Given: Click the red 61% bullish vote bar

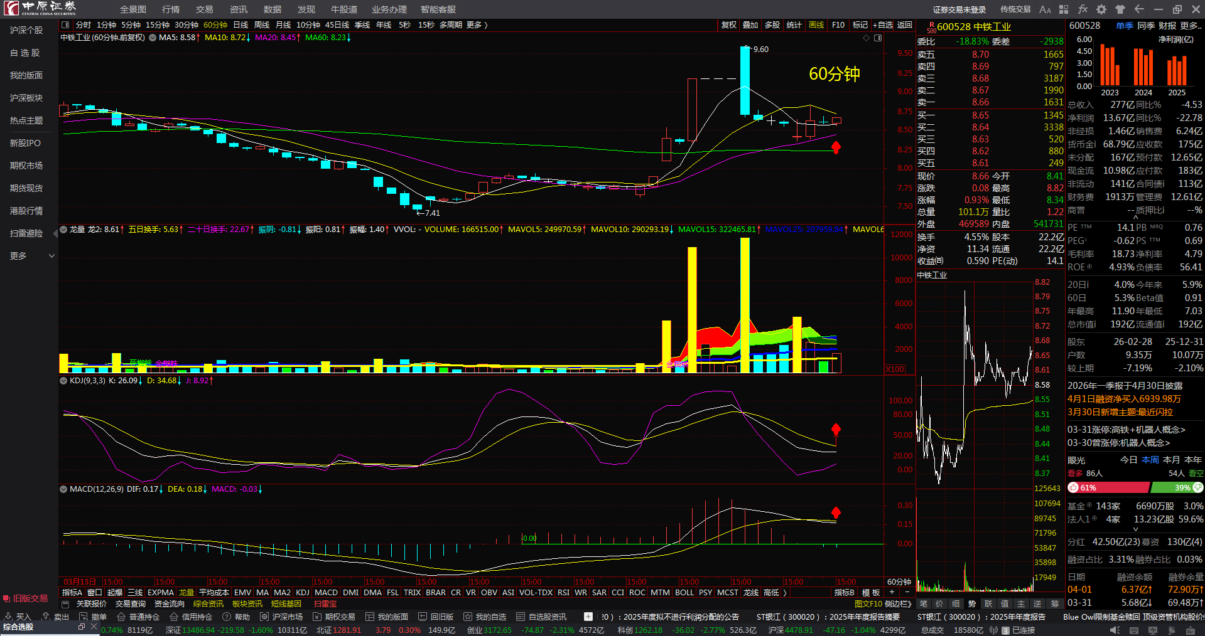Looking at the screenshot, I should [x=1109, y=488].
